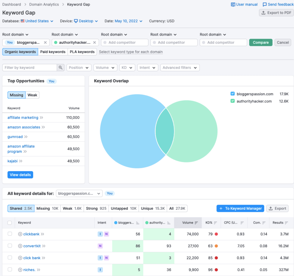Expand convertkit keyword plus icon
The width and height of the screenshot is (294, 276).
(20, 246)
